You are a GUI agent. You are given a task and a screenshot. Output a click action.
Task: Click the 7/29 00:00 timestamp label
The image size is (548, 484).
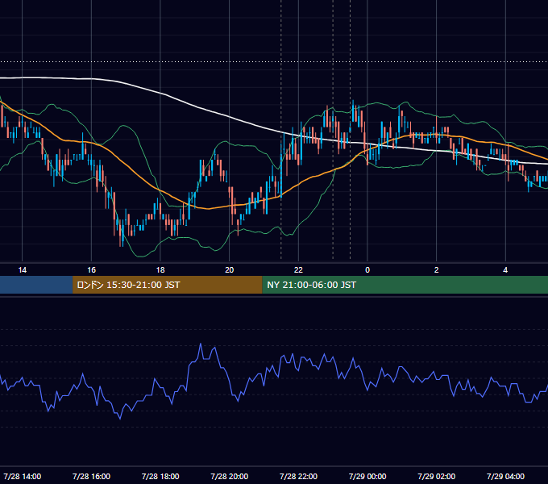point(367,476)
